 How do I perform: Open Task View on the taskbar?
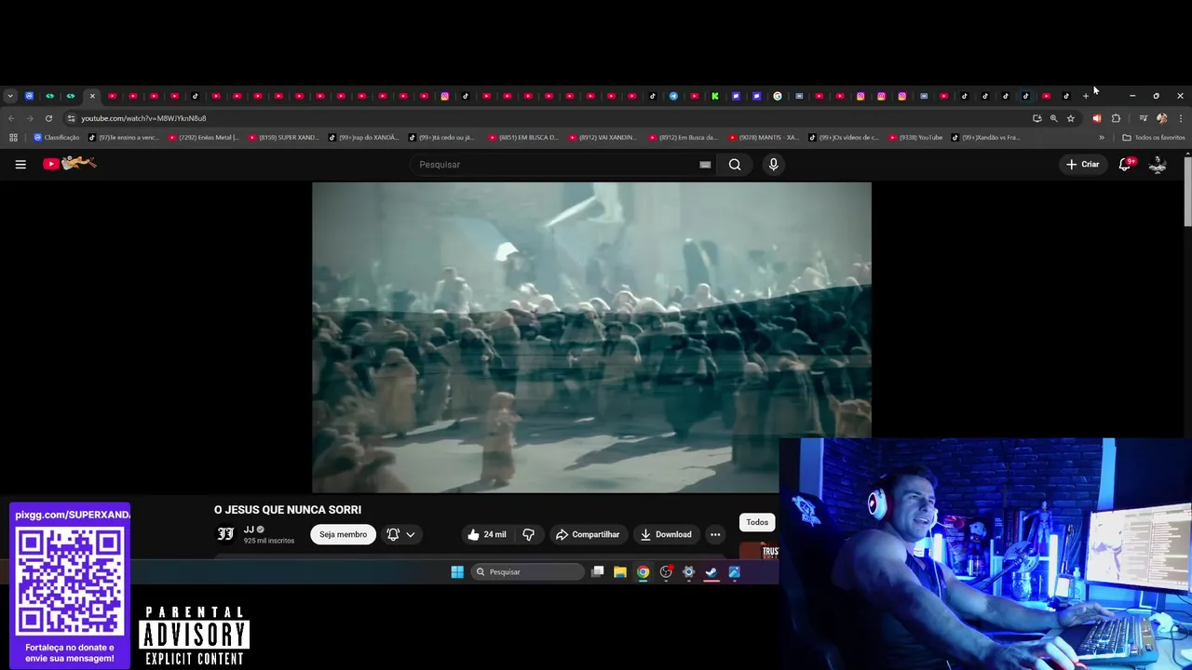point(598,572)
